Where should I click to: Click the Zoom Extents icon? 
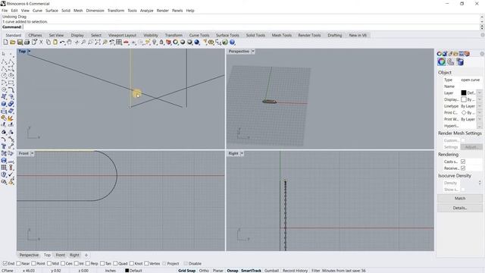click(x=98, y=42)
